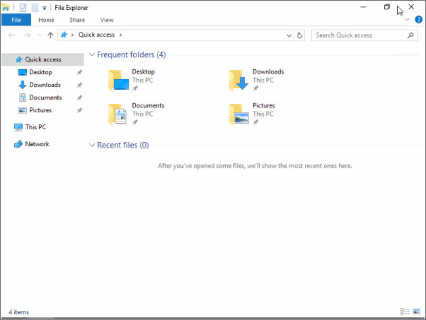
Task: Click the File Explorer title bar icon
Action: (x=6, y=8)
